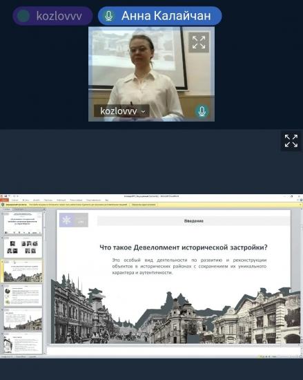Switch to the Показ слайдов ribbon tab
This screenshot has width=303, height=380.
(76, 200)
